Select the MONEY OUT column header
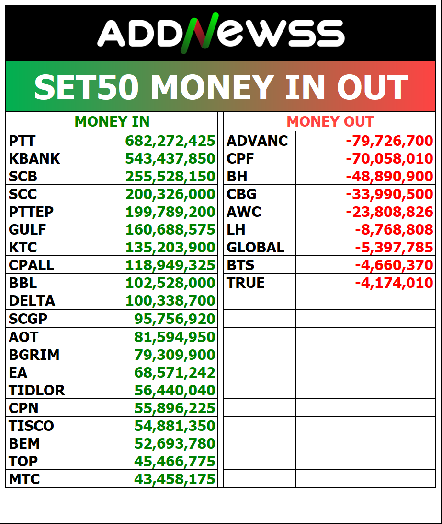 coord(330,122)
